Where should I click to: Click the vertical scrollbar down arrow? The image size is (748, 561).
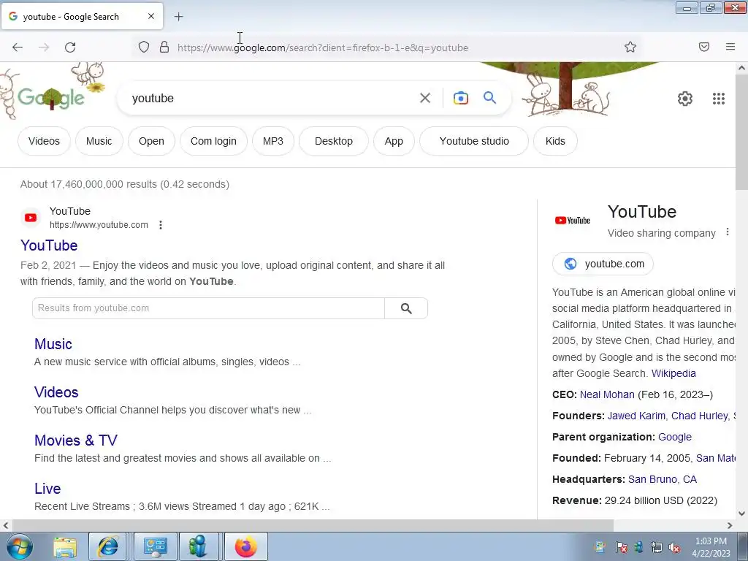(x=742, y=514)
